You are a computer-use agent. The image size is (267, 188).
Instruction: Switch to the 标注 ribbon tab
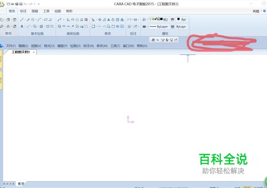[x=23, y=11]
